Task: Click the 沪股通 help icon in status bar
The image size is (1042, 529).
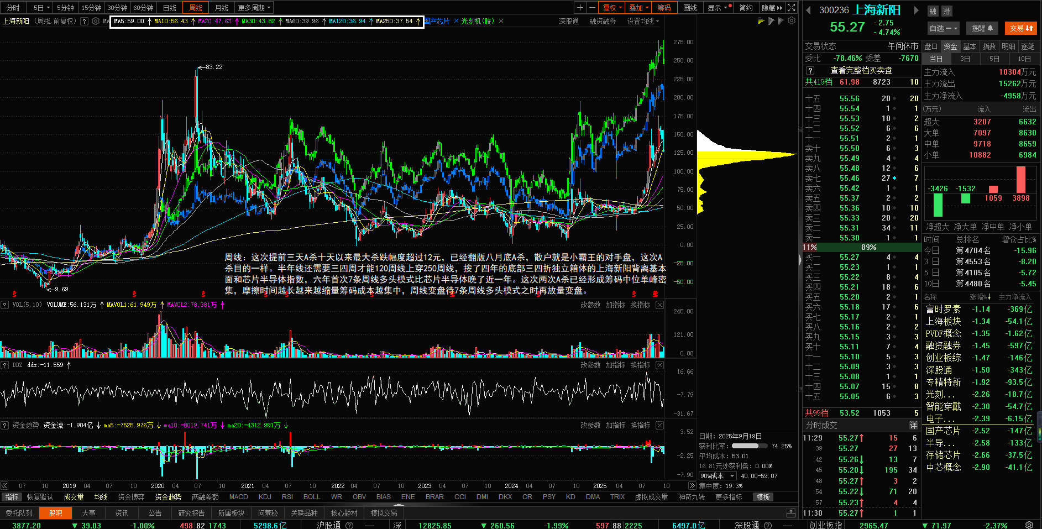Action: [349, 526]
